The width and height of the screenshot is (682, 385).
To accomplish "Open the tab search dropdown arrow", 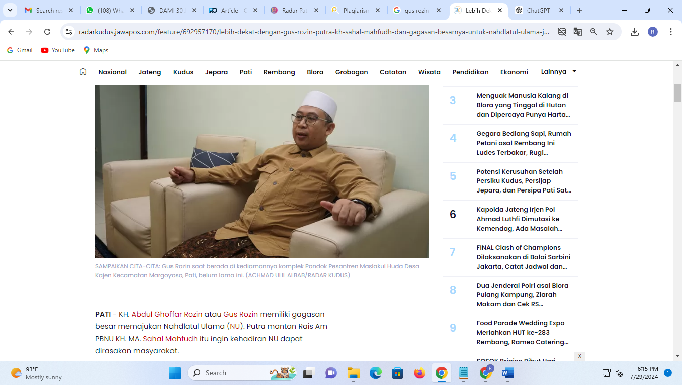I will point(10,10).
